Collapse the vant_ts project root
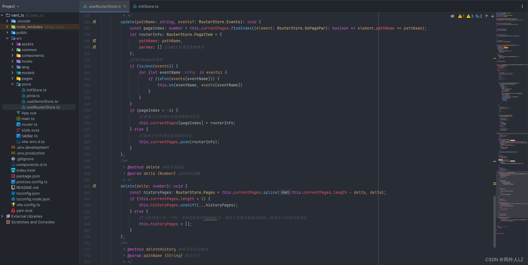The height and width of the screenshot is (265, 528). click(2, 15)
